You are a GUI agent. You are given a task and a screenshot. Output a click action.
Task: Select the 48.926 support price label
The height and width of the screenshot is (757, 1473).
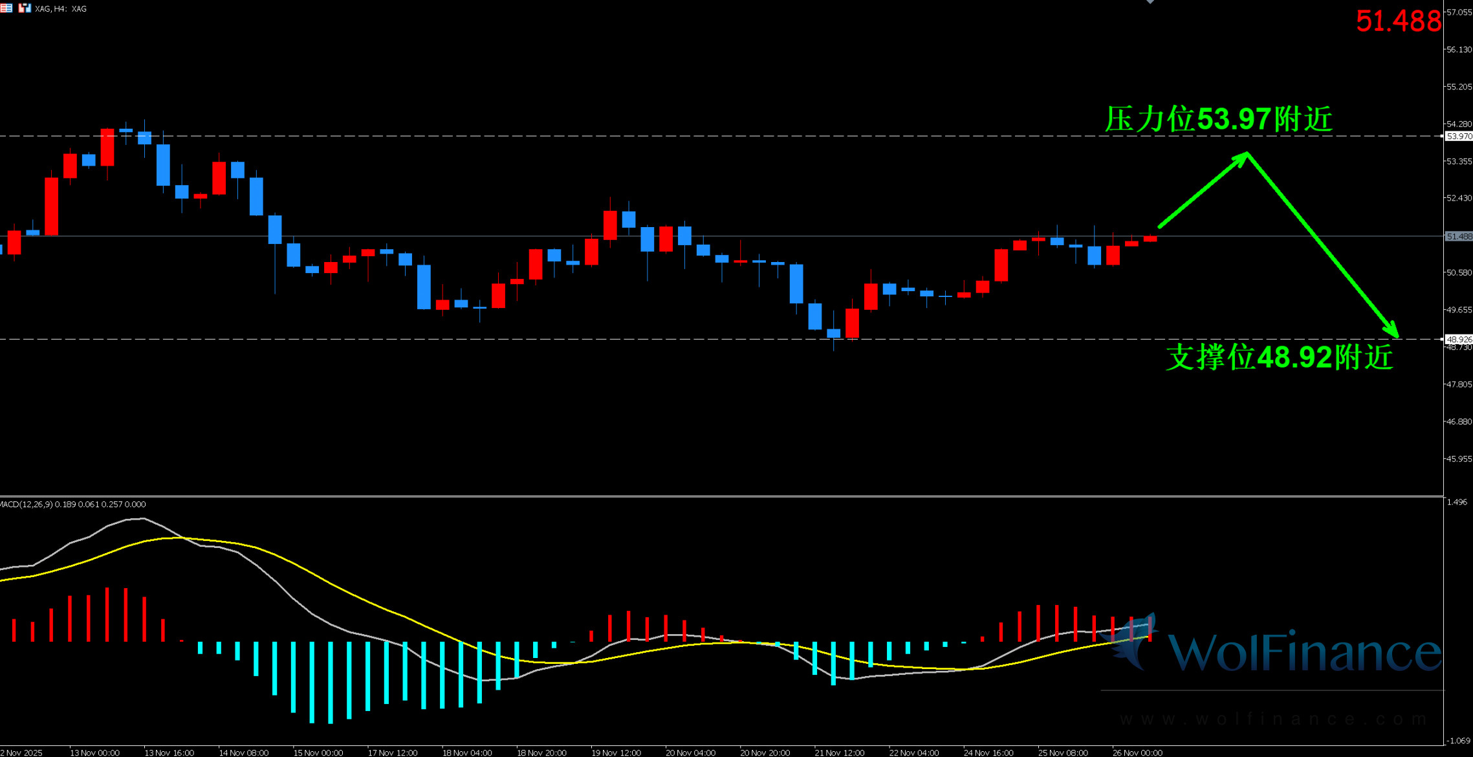[1459, 339]
